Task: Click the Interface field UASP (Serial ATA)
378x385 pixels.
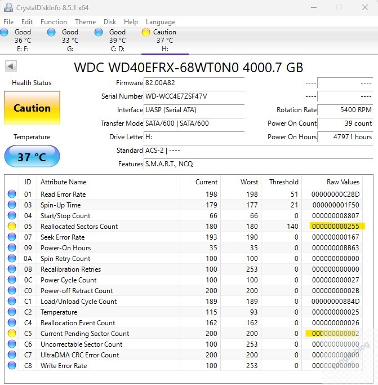Action: coord(194,110)
